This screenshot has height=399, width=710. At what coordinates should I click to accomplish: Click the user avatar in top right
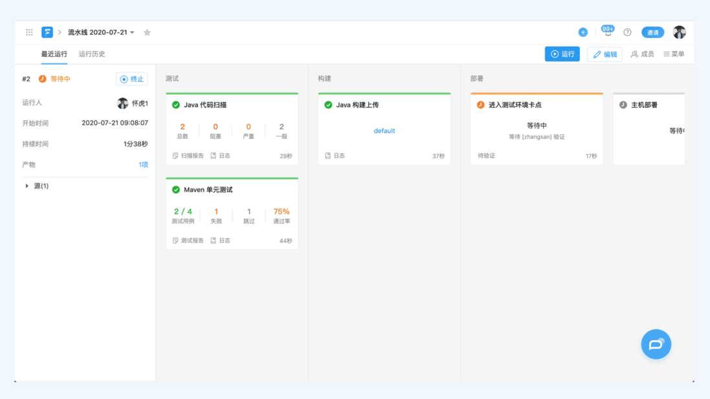click(679, 32)
